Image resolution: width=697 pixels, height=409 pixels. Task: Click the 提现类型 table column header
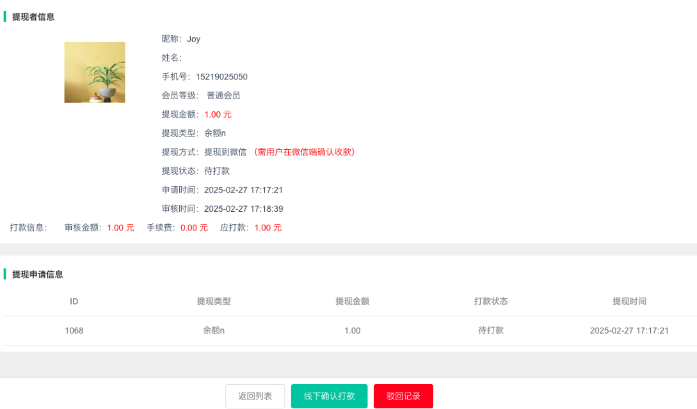pyautogui.click(x=214, y=301)
